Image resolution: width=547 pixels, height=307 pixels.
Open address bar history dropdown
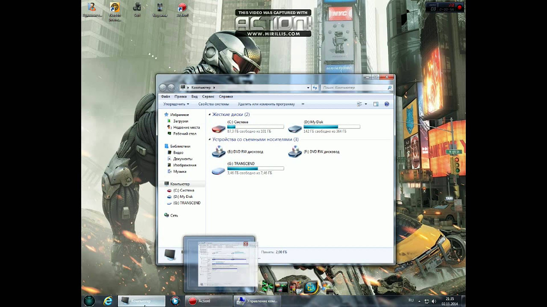click(x=308, y=87)
